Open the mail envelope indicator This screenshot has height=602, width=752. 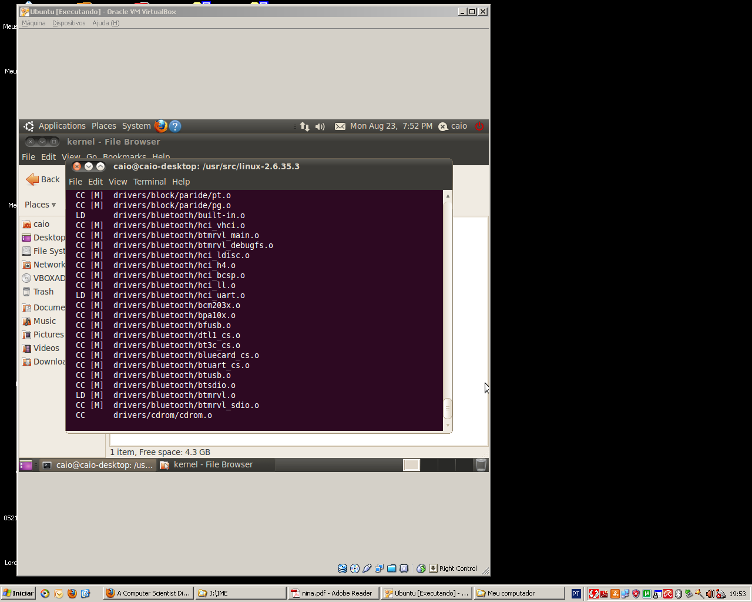(x=340, y=126)
